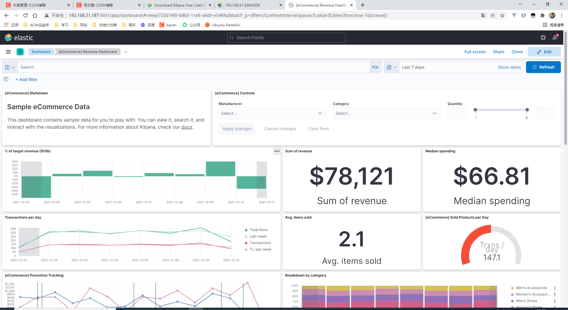
Task: Toggle Men's Accessories legend color dot
Action: (512, 288)
